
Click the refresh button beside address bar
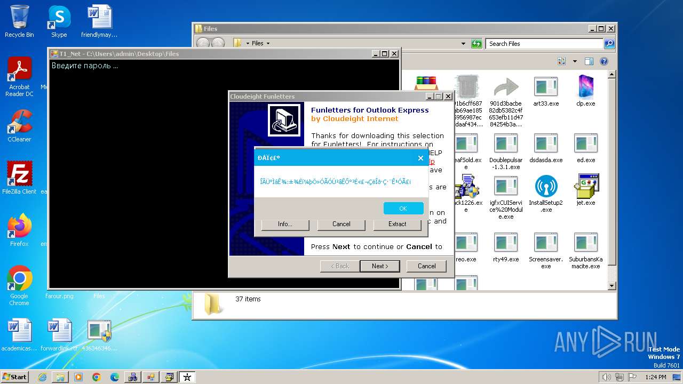tap(476, 44)
